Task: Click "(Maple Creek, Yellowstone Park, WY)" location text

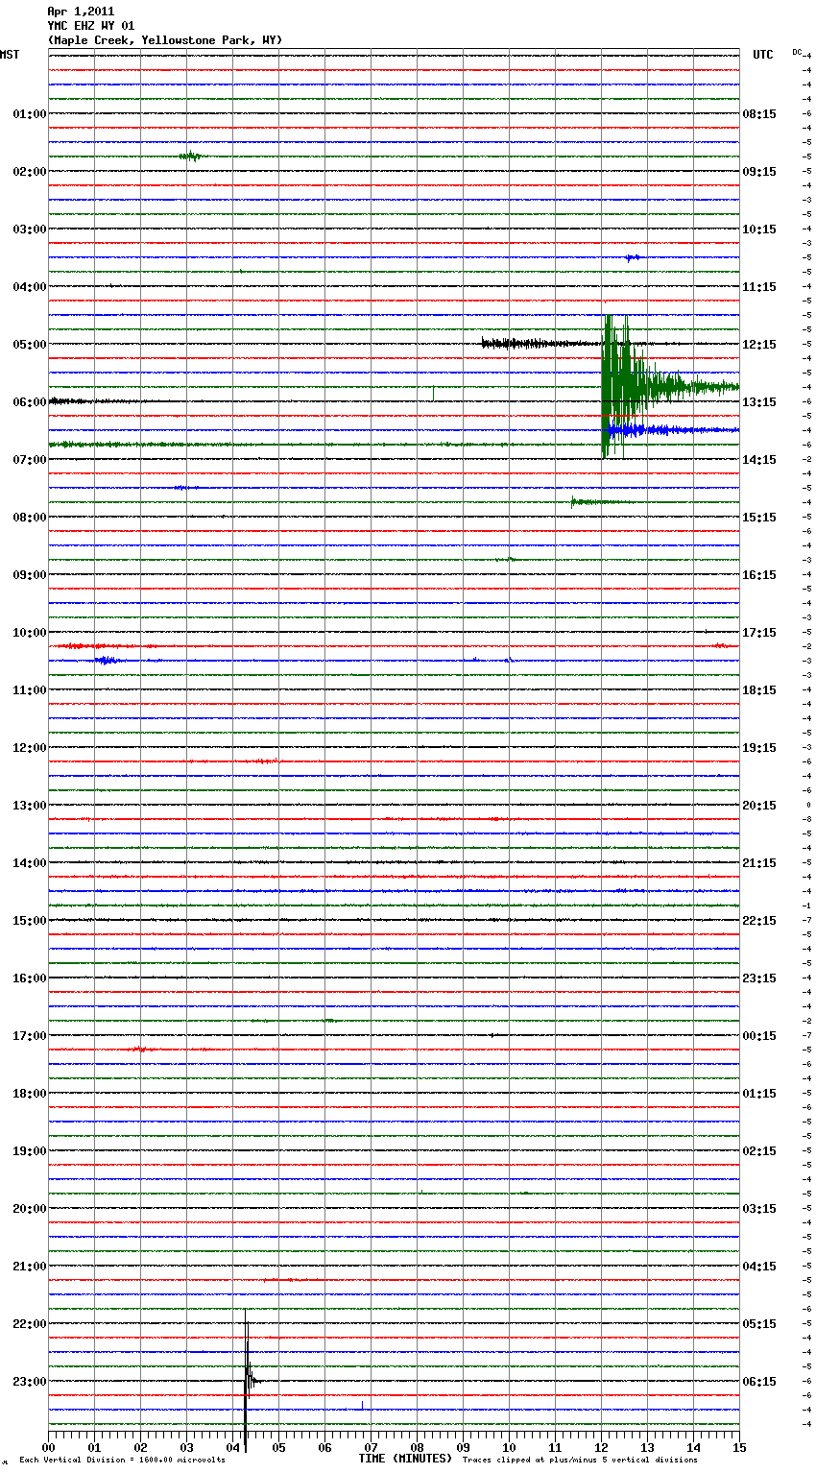Action: click(165, 40)
